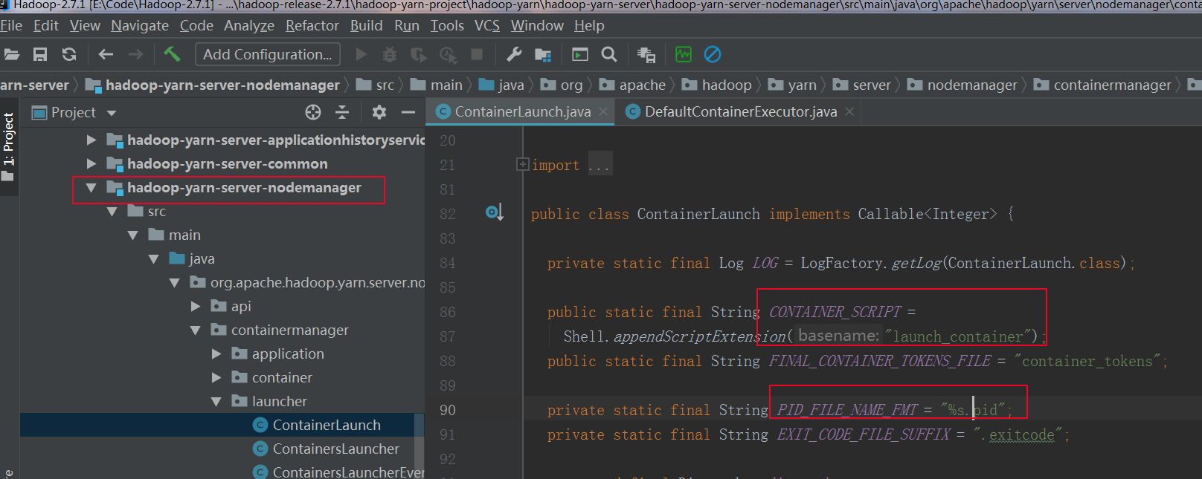This screenshot has width=1202, height=479.
Task: Click the implements gutter icon on line 82
Action: (x=495, y=213)
